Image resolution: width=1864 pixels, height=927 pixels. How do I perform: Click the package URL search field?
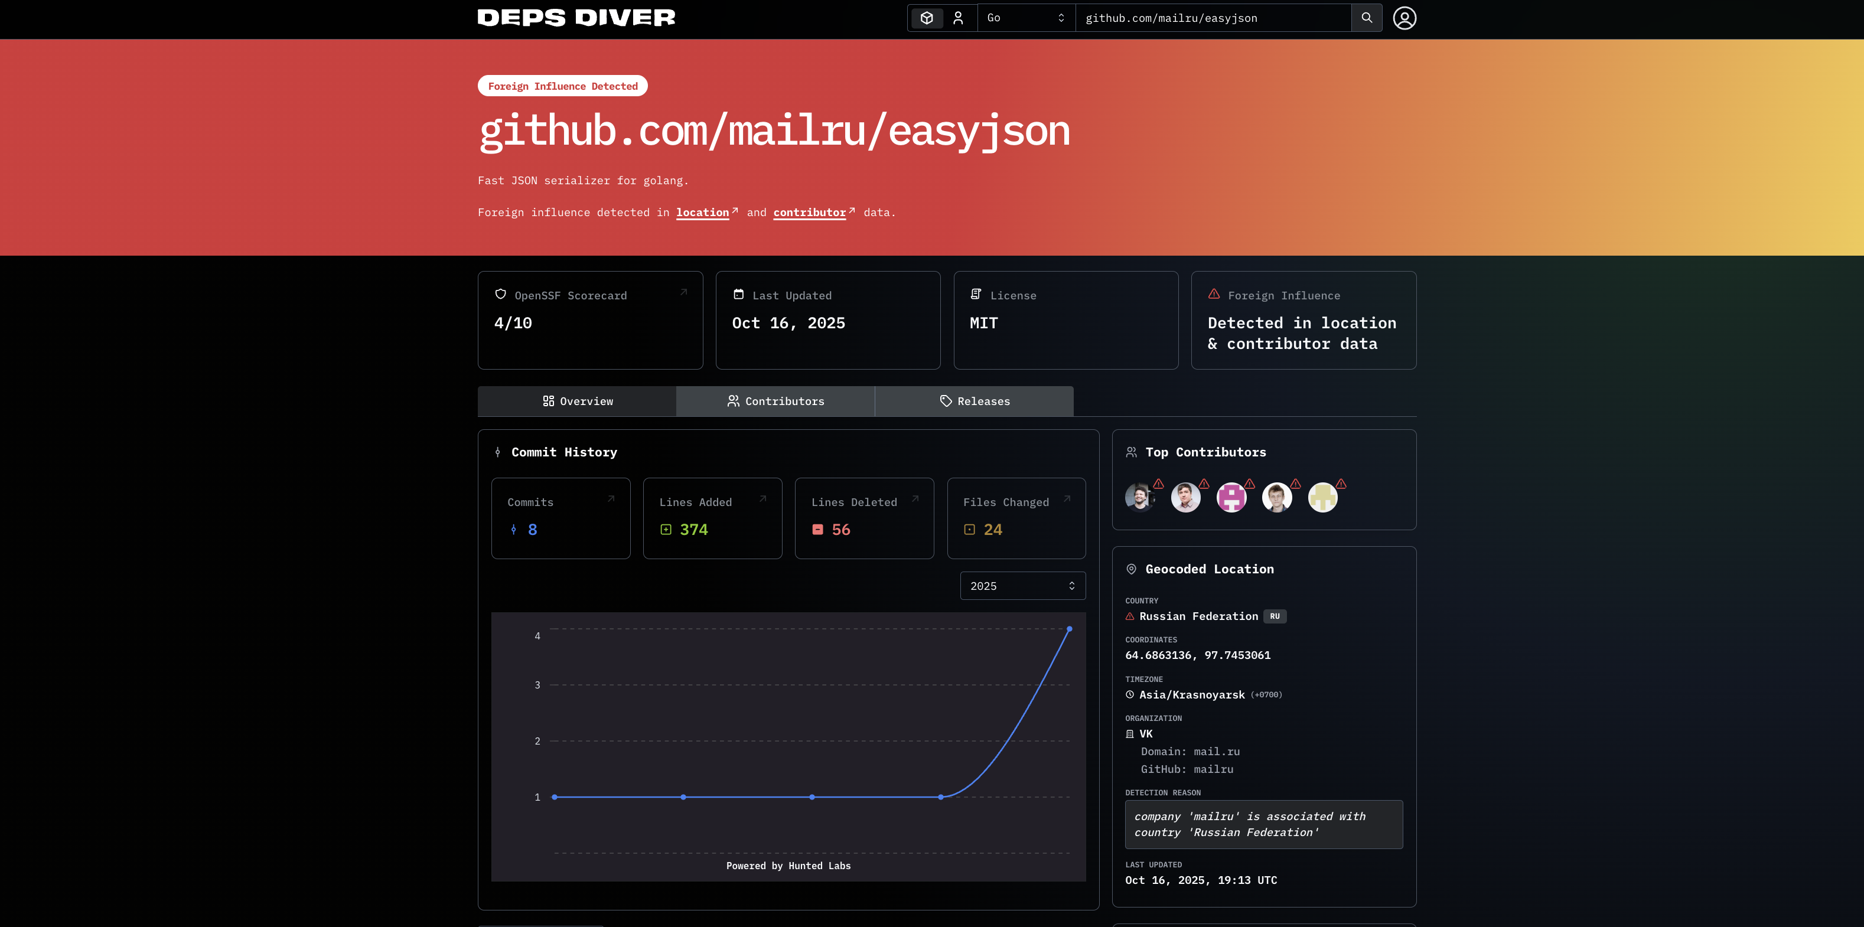1213,18
